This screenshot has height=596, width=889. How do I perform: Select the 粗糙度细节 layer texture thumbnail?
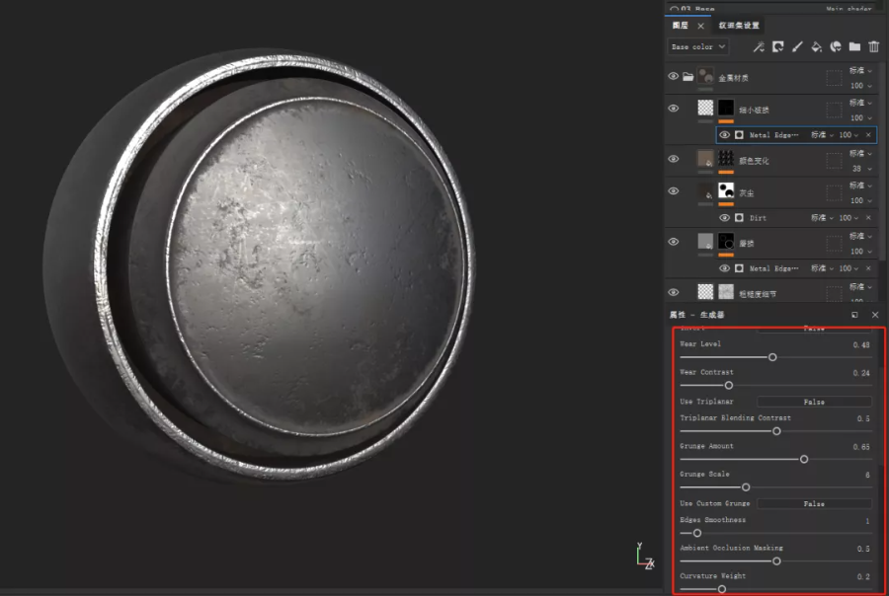(x=726, y=292)
